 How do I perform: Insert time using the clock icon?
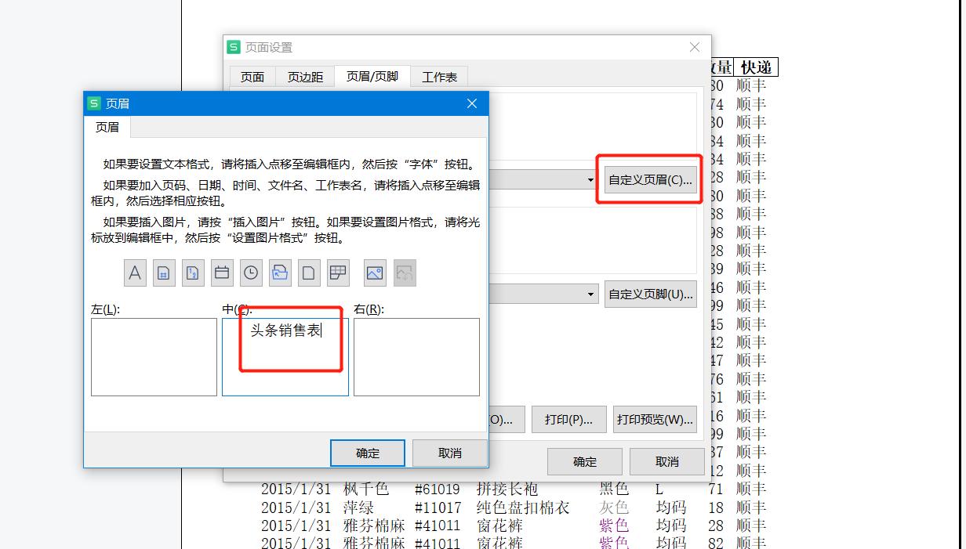(251, 273)
